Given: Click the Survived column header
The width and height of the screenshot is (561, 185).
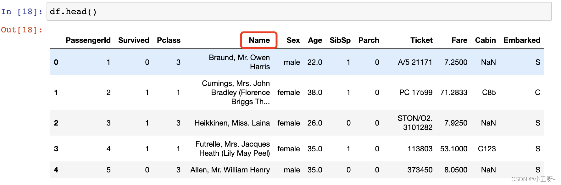Looking at the screenshot, I should pyautogui.click(x=134, y=40).
